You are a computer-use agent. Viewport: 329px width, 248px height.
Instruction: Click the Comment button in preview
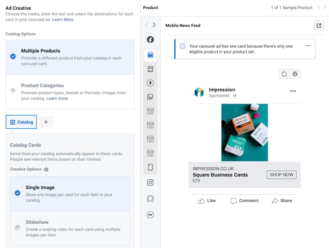[244, 201]
